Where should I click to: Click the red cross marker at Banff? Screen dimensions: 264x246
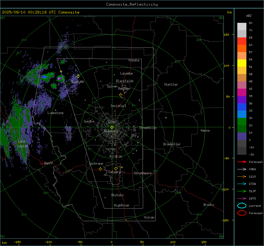(x=42, y=163)
